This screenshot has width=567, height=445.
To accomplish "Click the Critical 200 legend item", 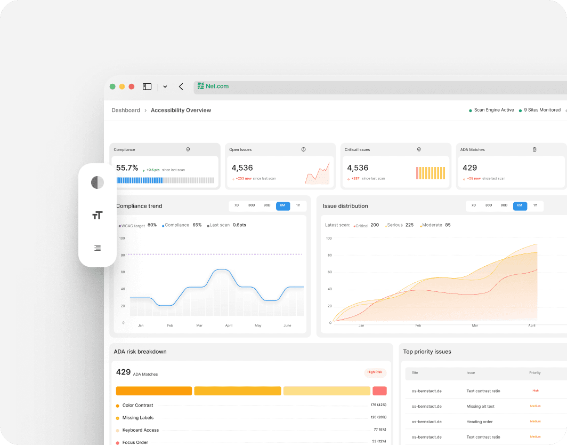I will point(366,225).
